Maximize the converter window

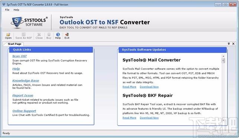[226, 4]
